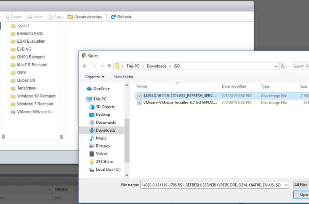This screenshot has width=309, height=204.
Task: Click the Search ISO field
Action: click(x=299, y=66)
